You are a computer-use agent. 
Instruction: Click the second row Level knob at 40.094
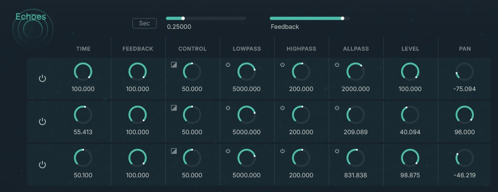[410, 115]
